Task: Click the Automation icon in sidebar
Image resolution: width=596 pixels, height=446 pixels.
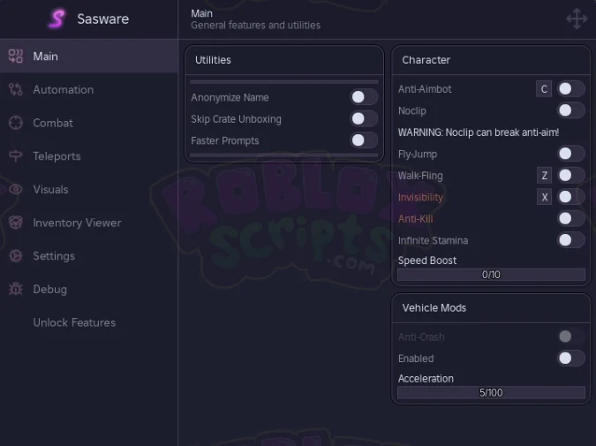Action: (16, 89)
